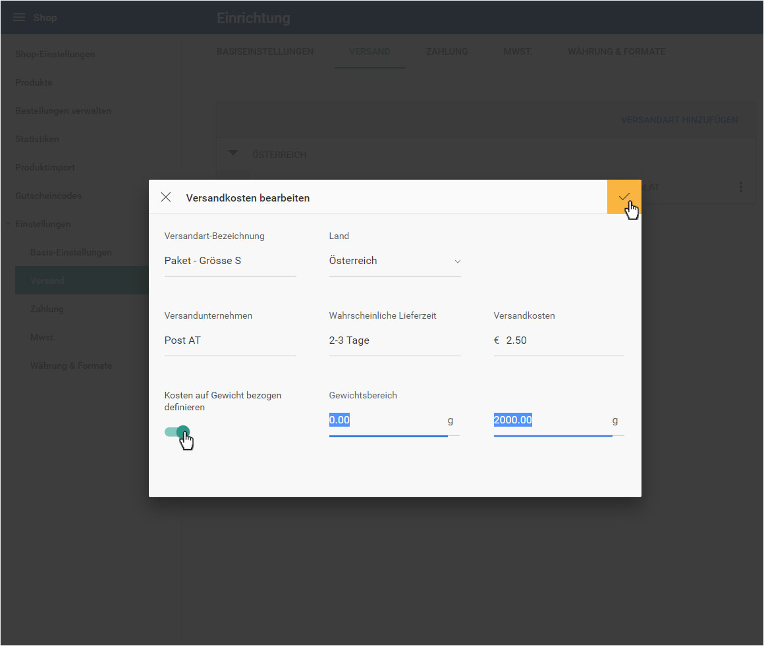Open Produkte in the sidebar
The height and width of the screenshot is (646, 764).
pos(34,82)
